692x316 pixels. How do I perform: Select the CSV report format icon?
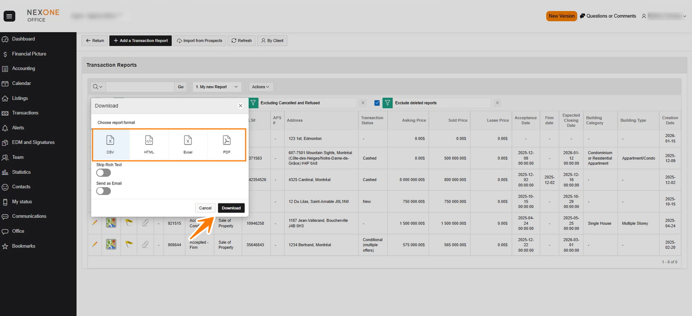pos(110,141)
